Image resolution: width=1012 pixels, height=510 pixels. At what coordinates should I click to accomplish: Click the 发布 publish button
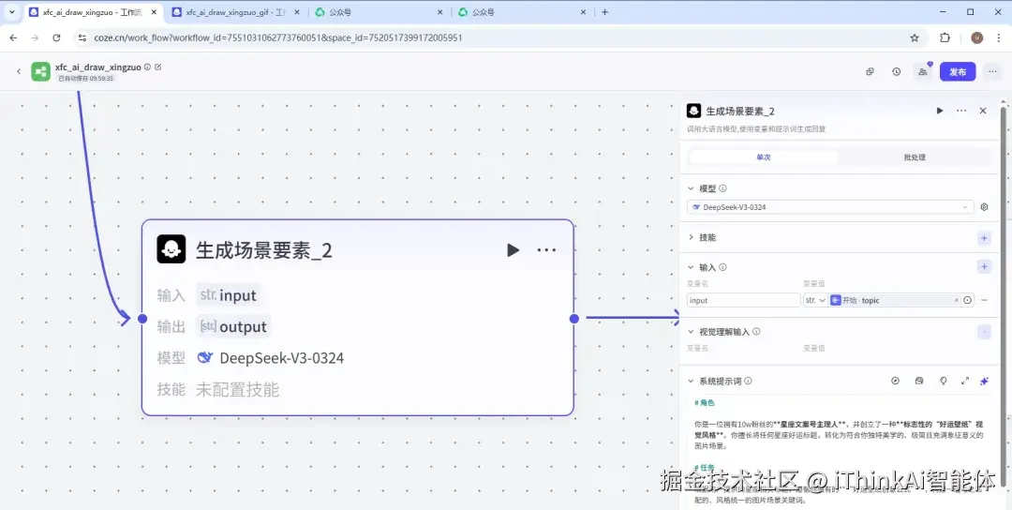coord(958,71)
